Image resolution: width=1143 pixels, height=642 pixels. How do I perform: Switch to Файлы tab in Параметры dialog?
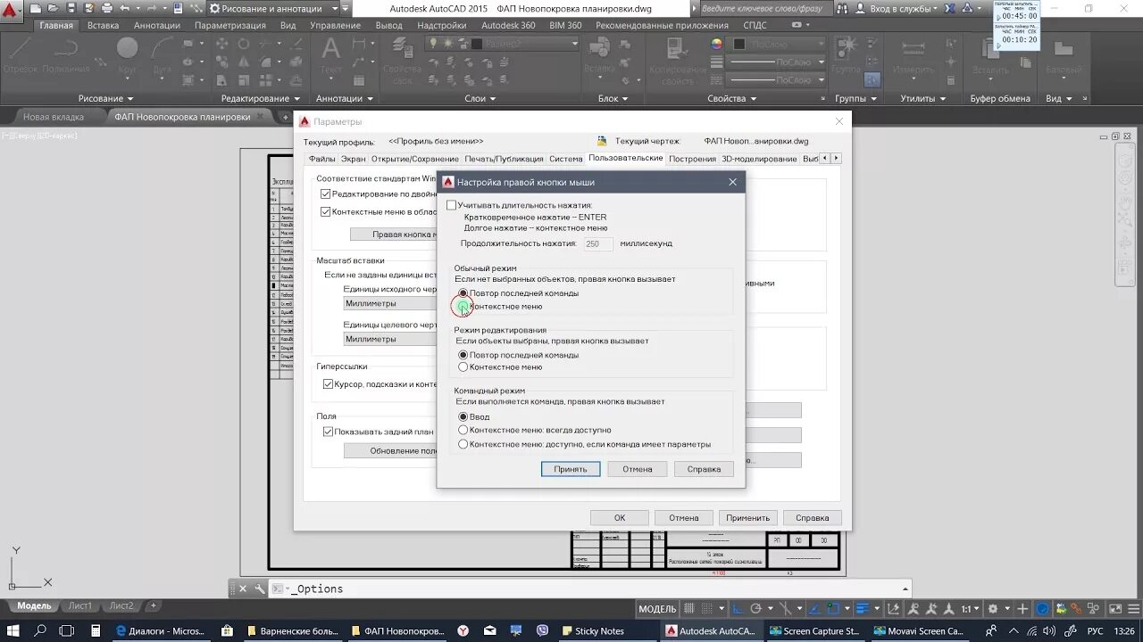coord(321,159)
